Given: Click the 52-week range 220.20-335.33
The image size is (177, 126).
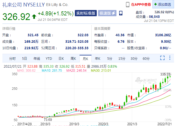Looking at the screenshot, I should tap(77, 48).
